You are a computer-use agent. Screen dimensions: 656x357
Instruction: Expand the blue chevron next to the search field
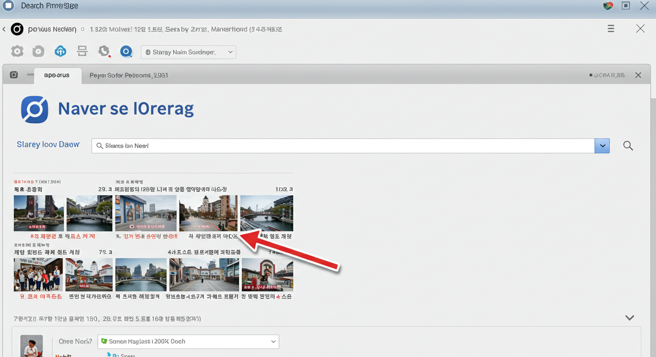pos(602,145)
